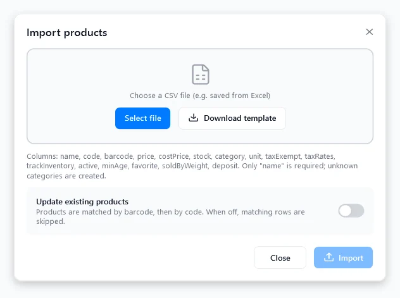The height and width of the screenshot is (298, 400).
Task: Choose the blue Select file button
Action: pos(142,118)
